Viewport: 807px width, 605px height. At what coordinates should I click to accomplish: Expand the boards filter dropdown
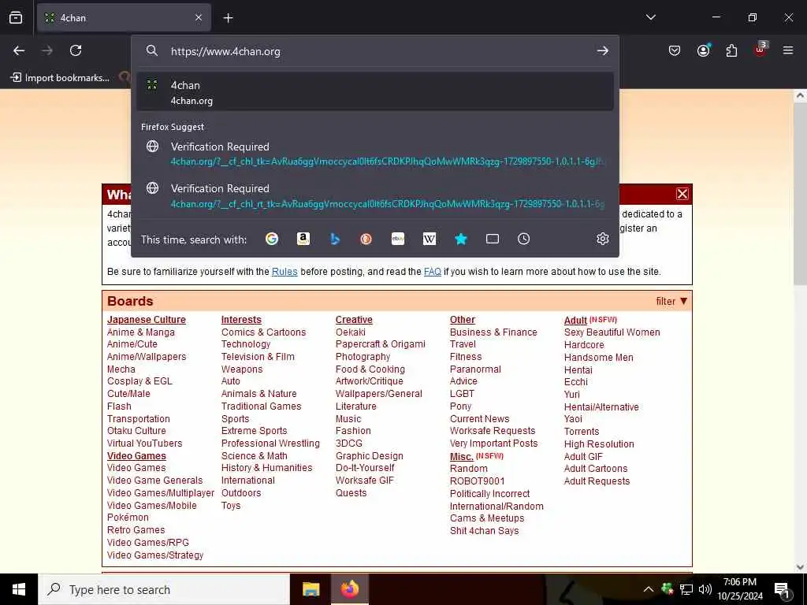(x=671, y=302)
